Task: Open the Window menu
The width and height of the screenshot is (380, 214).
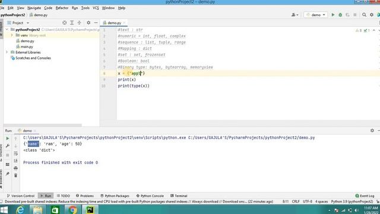Action: (108, 8)
